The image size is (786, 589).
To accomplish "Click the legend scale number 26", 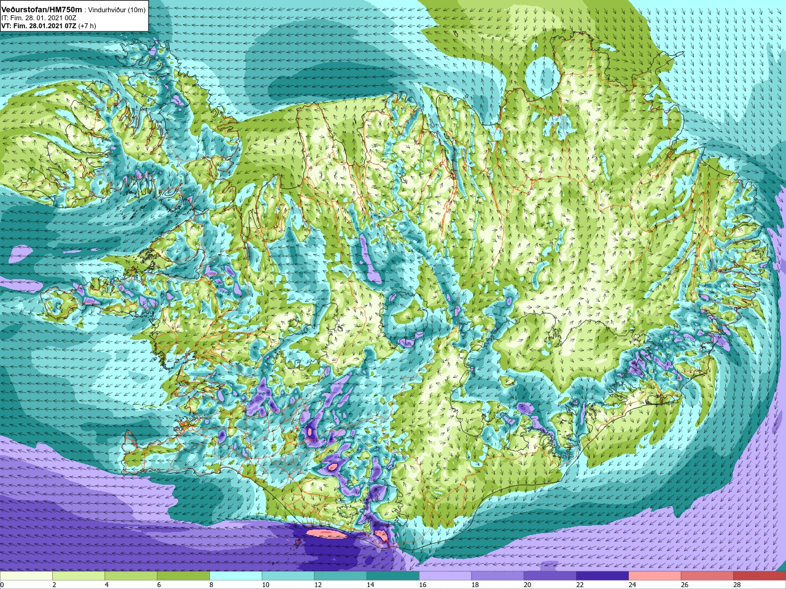I will (685, 585).
